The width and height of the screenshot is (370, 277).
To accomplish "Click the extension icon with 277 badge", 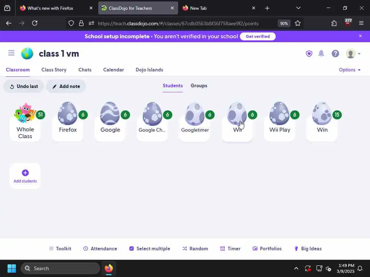I will click(348, 23).
